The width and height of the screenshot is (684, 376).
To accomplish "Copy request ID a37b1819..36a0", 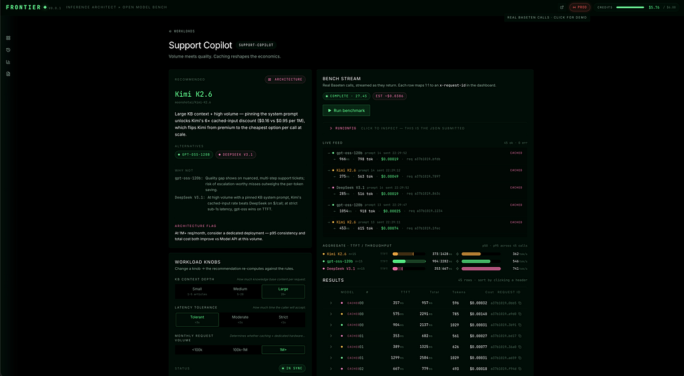I will [520, 347].
